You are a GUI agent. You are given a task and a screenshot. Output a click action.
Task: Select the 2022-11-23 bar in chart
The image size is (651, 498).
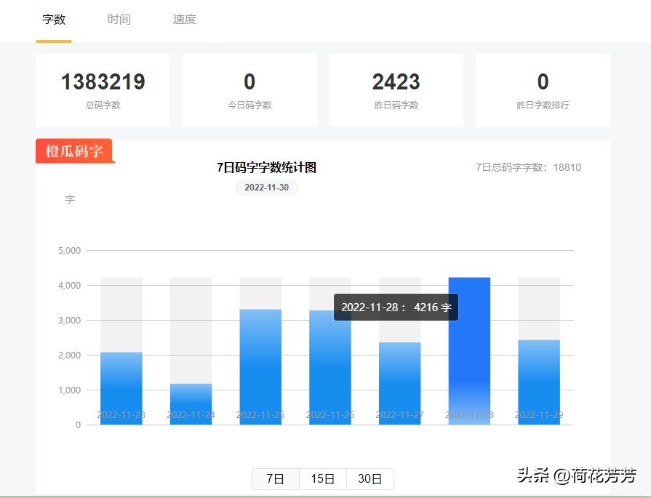click(121, 388)
